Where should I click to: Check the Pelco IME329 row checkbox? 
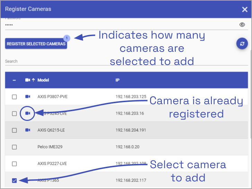(x=15, y=147)
